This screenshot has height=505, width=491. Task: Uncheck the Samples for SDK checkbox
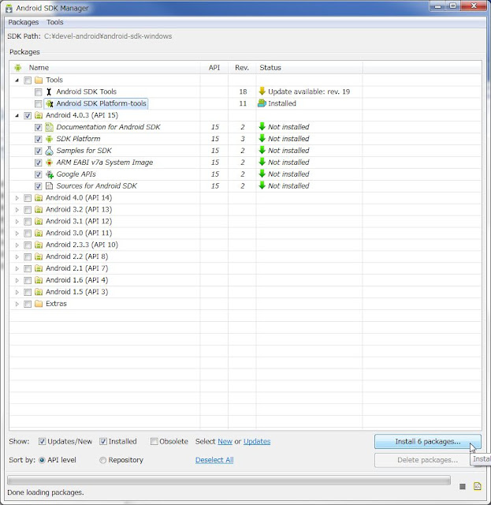point(39,151)
